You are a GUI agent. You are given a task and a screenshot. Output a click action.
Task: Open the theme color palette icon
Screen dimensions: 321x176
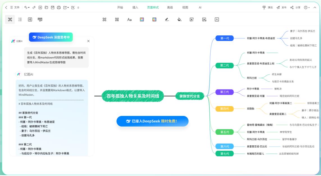click(x=142, y=19)
